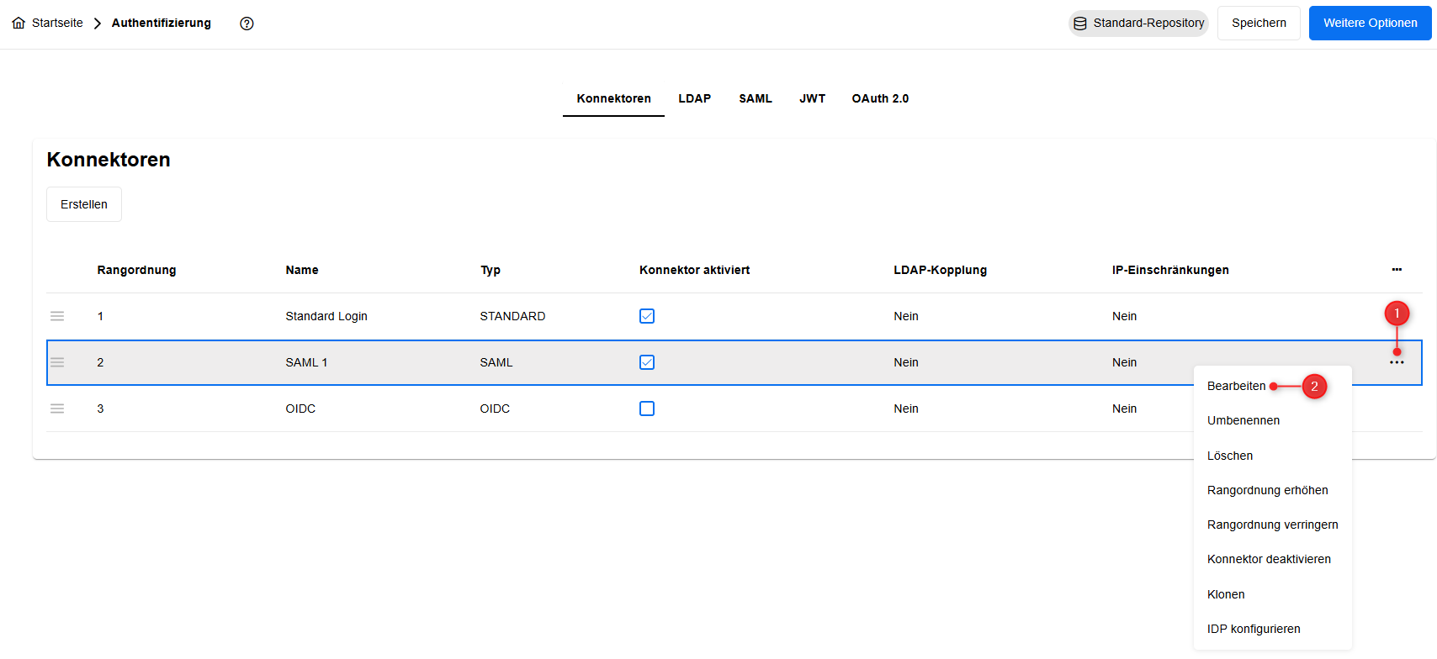Switch to the LDAP tab
Viewport: 1437px width, 659px height.
click(x=694, y=98)
